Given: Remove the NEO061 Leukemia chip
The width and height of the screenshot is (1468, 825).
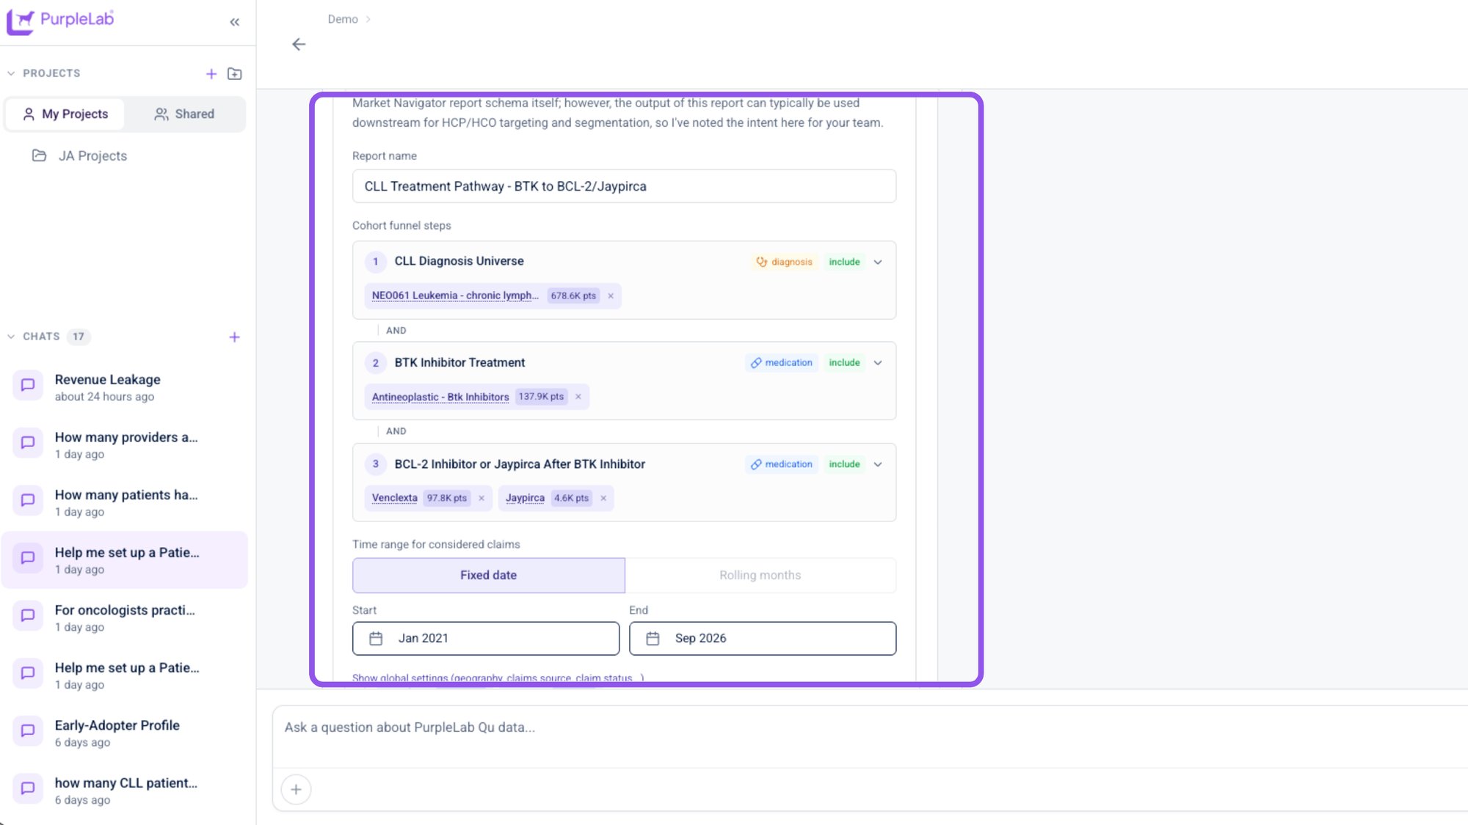Looking at the screenshot, I should (611, 296).
